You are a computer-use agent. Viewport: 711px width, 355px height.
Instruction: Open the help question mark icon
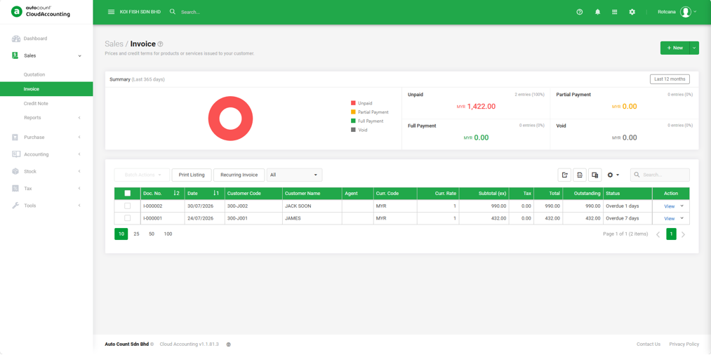[580, 12]
